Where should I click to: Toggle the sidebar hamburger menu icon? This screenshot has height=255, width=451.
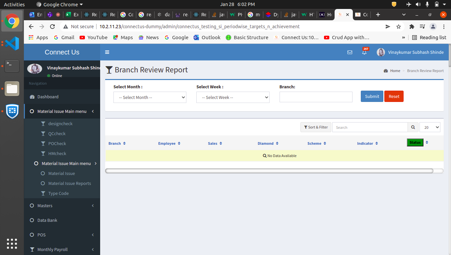tap(107, 52)
